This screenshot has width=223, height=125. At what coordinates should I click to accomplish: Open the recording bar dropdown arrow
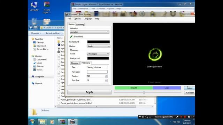[x=140, y=117]
